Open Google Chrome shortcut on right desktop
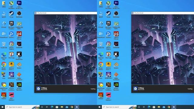Viewport: 194px width, 109px height. click(101, 64)
